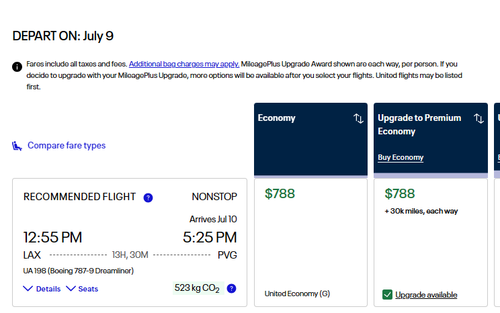Click the info icon beside the fares notice
Screen dimensions: 500x313
coord(17,66)
